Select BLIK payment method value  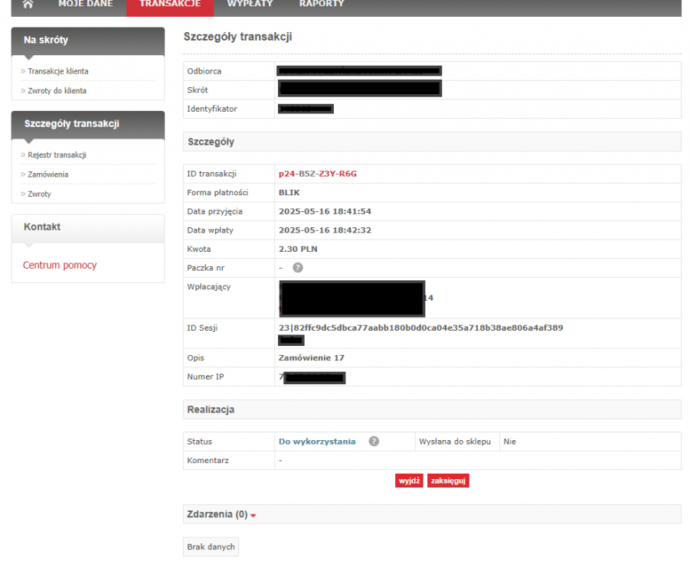point(289,193)
